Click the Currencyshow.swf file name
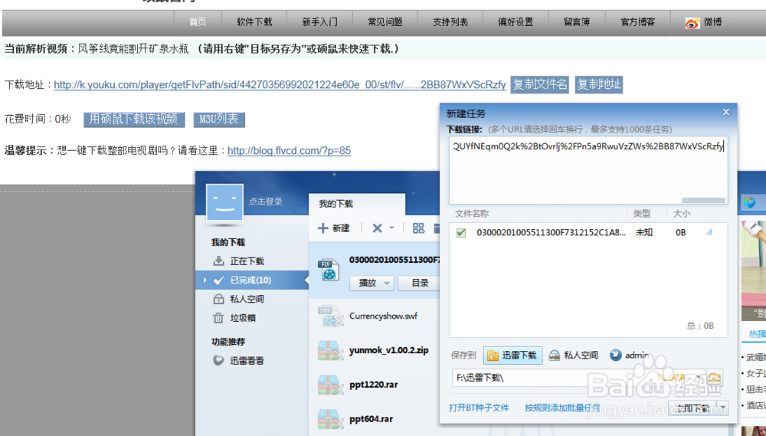Screen dimensions: 766x436 tap(384, 316)
